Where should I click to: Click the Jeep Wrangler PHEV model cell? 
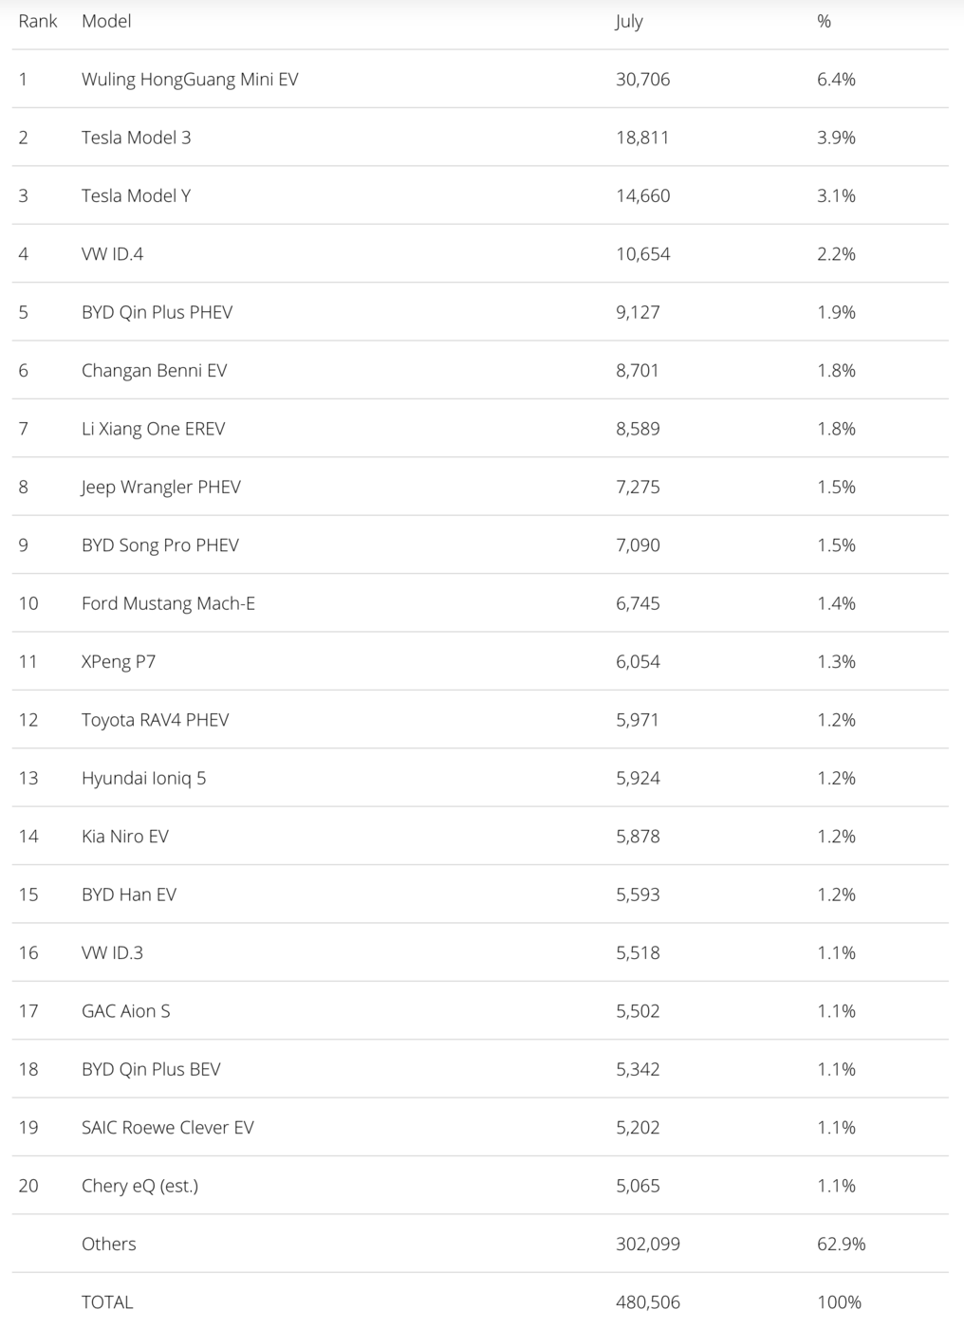pyautogui.click(x=160, y=488)
